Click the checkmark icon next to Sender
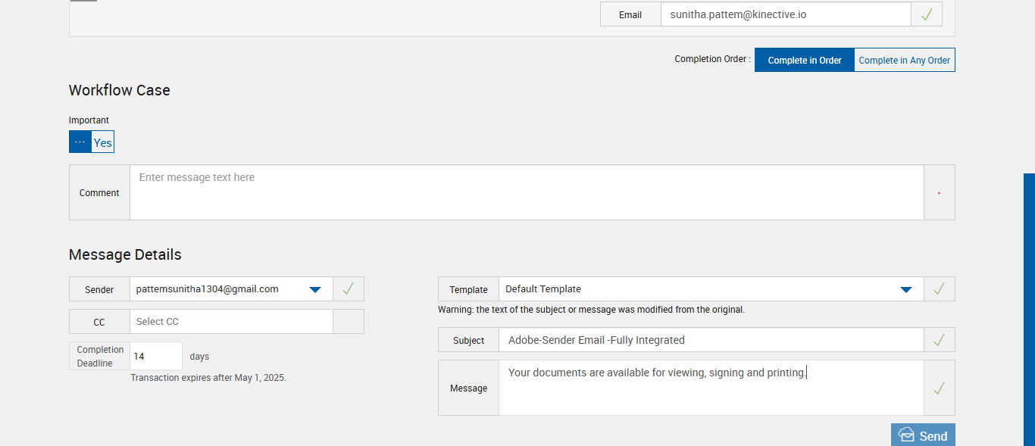Viewport: 1035px width, 446px height. click(348, 288)
